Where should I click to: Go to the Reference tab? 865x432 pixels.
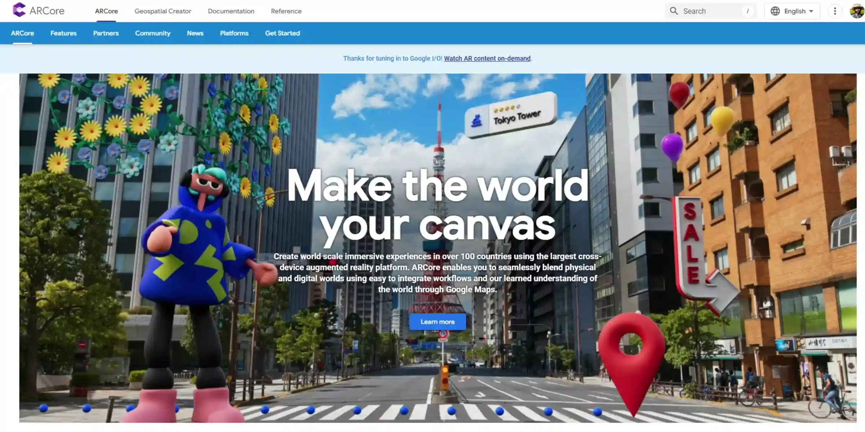pyautogui.click(x=286, y=11)
